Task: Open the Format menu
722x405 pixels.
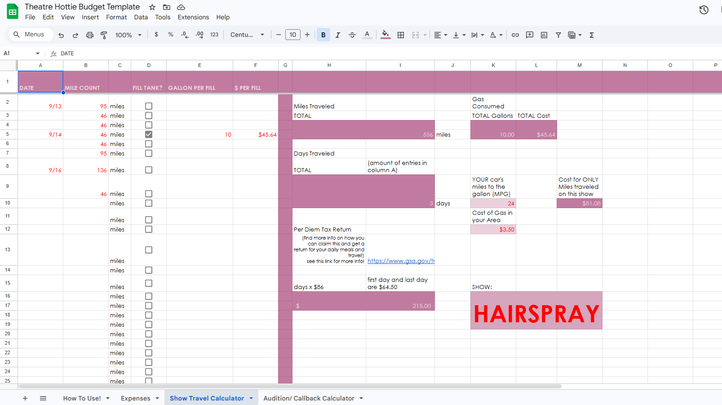Action: [x=116, y=17]
